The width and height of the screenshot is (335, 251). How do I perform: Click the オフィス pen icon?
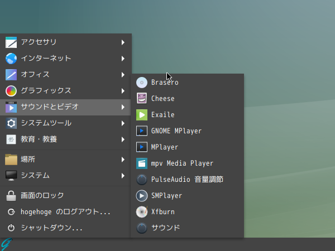[x=11, y=75]
